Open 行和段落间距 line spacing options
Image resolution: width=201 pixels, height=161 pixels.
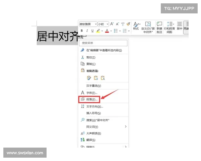pos(170,28)
